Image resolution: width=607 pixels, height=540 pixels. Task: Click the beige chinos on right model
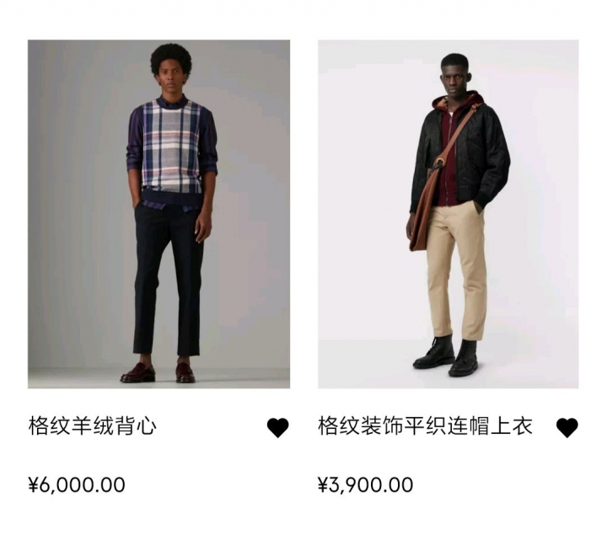459,270
